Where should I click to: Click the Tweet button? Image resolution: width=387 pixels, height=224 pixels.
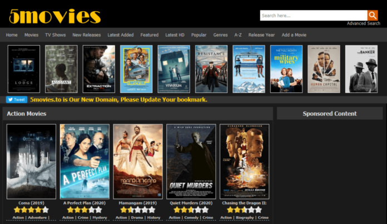(x=17, y=100)
